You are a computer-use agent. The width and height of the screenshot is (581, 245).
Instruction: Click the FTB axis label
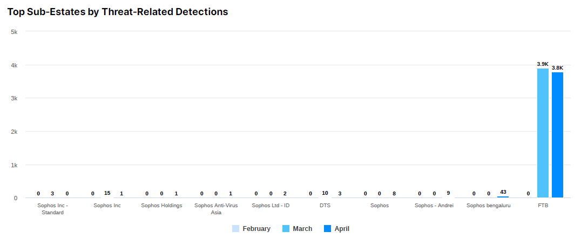(543, 206)
